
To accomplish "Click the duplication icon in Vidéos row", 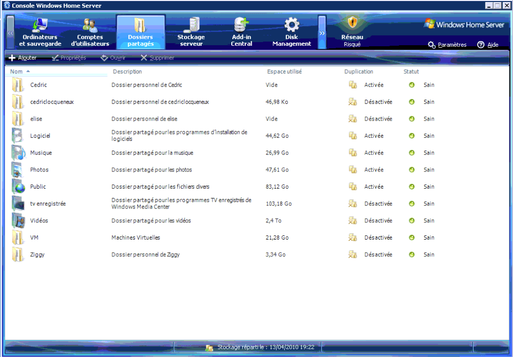I will tap(352, 220).
